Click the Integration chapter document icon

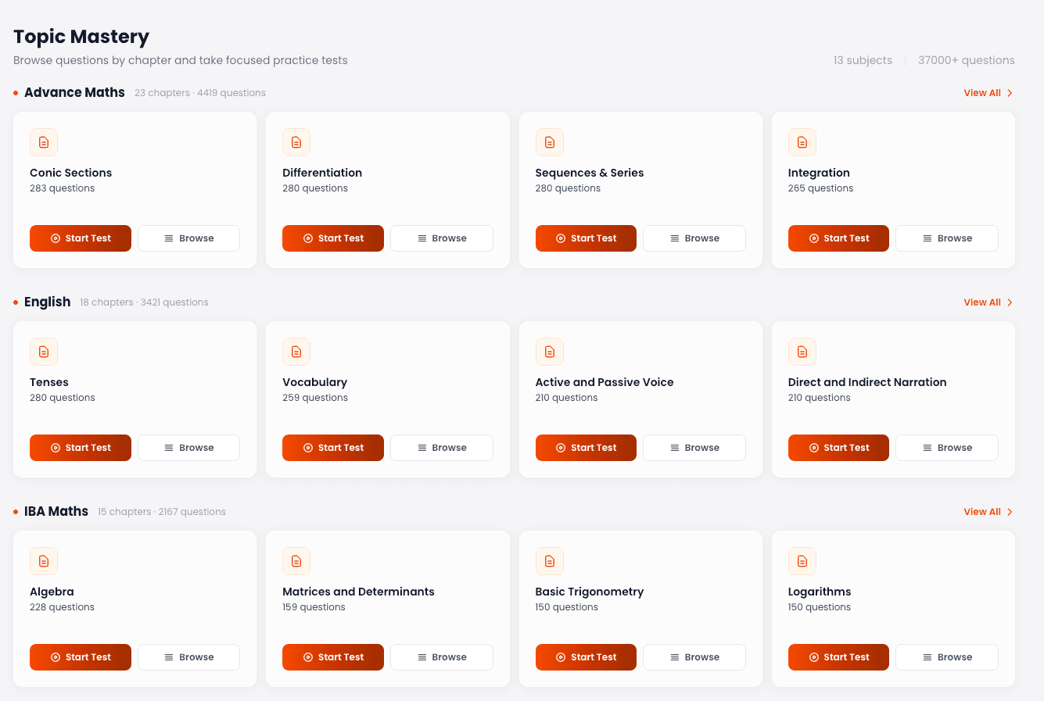pos(802,142)
